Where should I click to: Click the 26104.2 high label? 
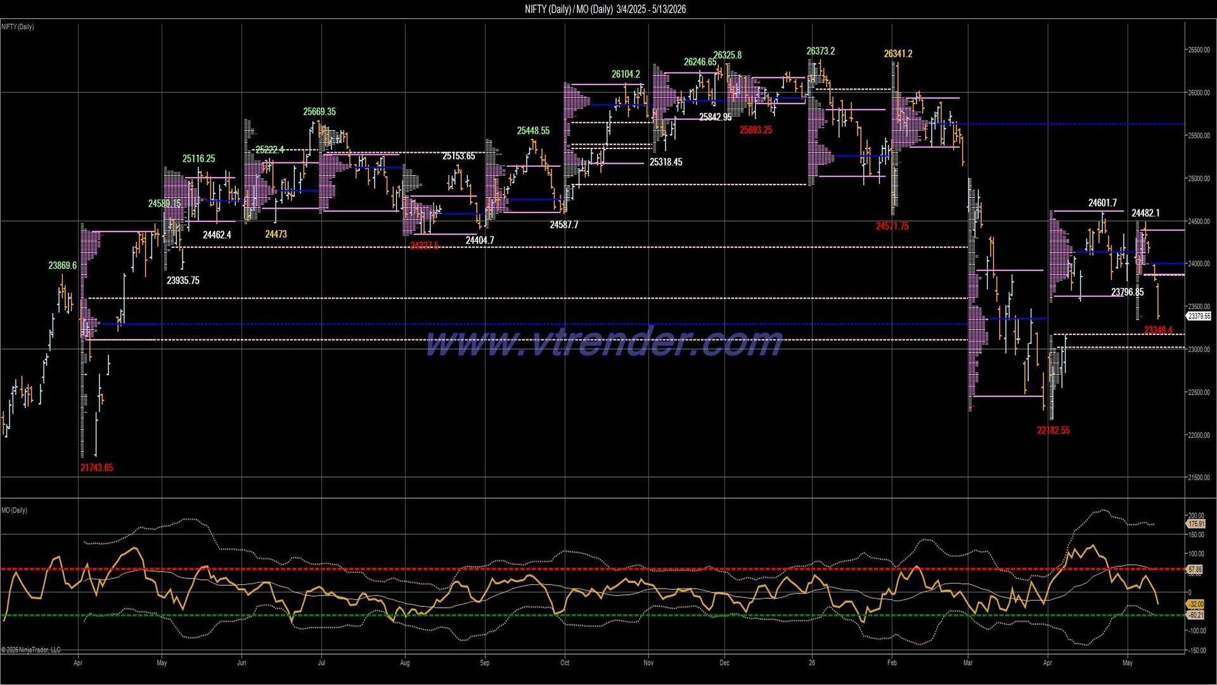(x=626, y=74)
